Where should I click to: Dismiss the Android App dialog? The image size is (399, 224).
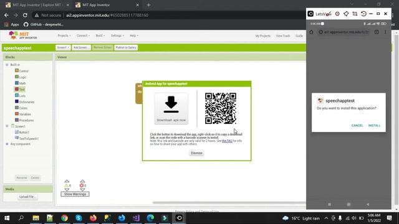197,153
